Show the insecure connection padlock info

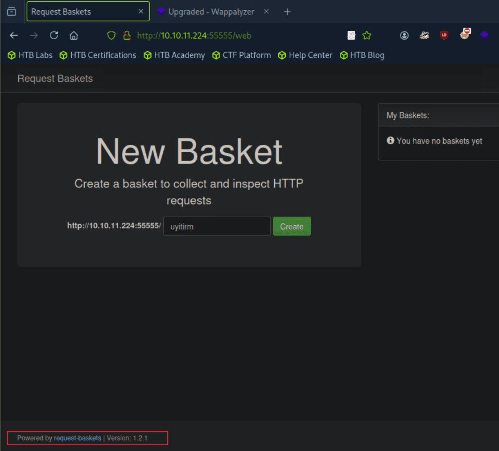coord(127,36)
